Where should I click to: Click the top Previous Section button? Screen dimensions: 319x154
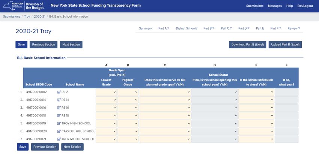(x=44, y=45)
